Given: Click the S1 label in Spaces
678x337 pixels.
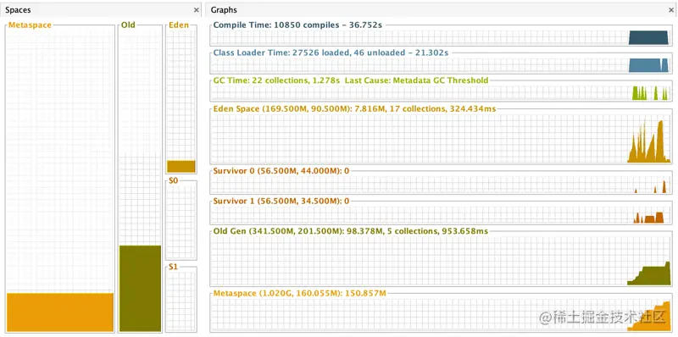Looking at the screenshot, I should pyautogui.click(x=173, y=267).
